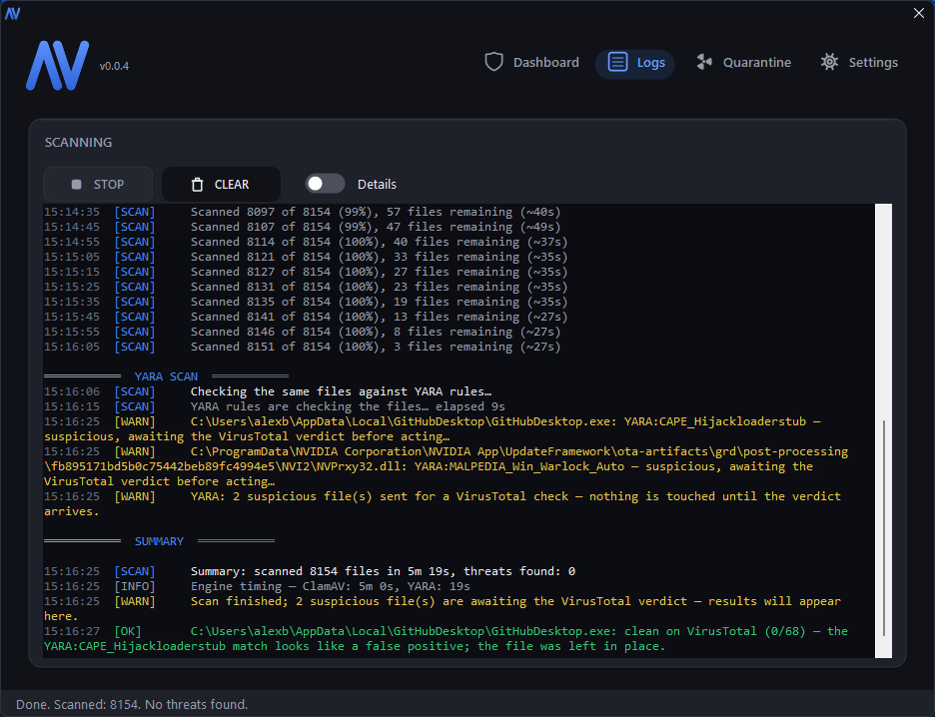Click the Logs list icon
Image resolution: width=935 pixels, height=717 pixels.
(617, 62)
